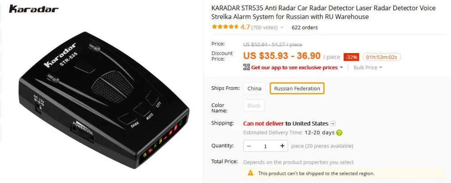
Task: Select Russian Federation shipping origin
Action: click(x=297, y=88)
